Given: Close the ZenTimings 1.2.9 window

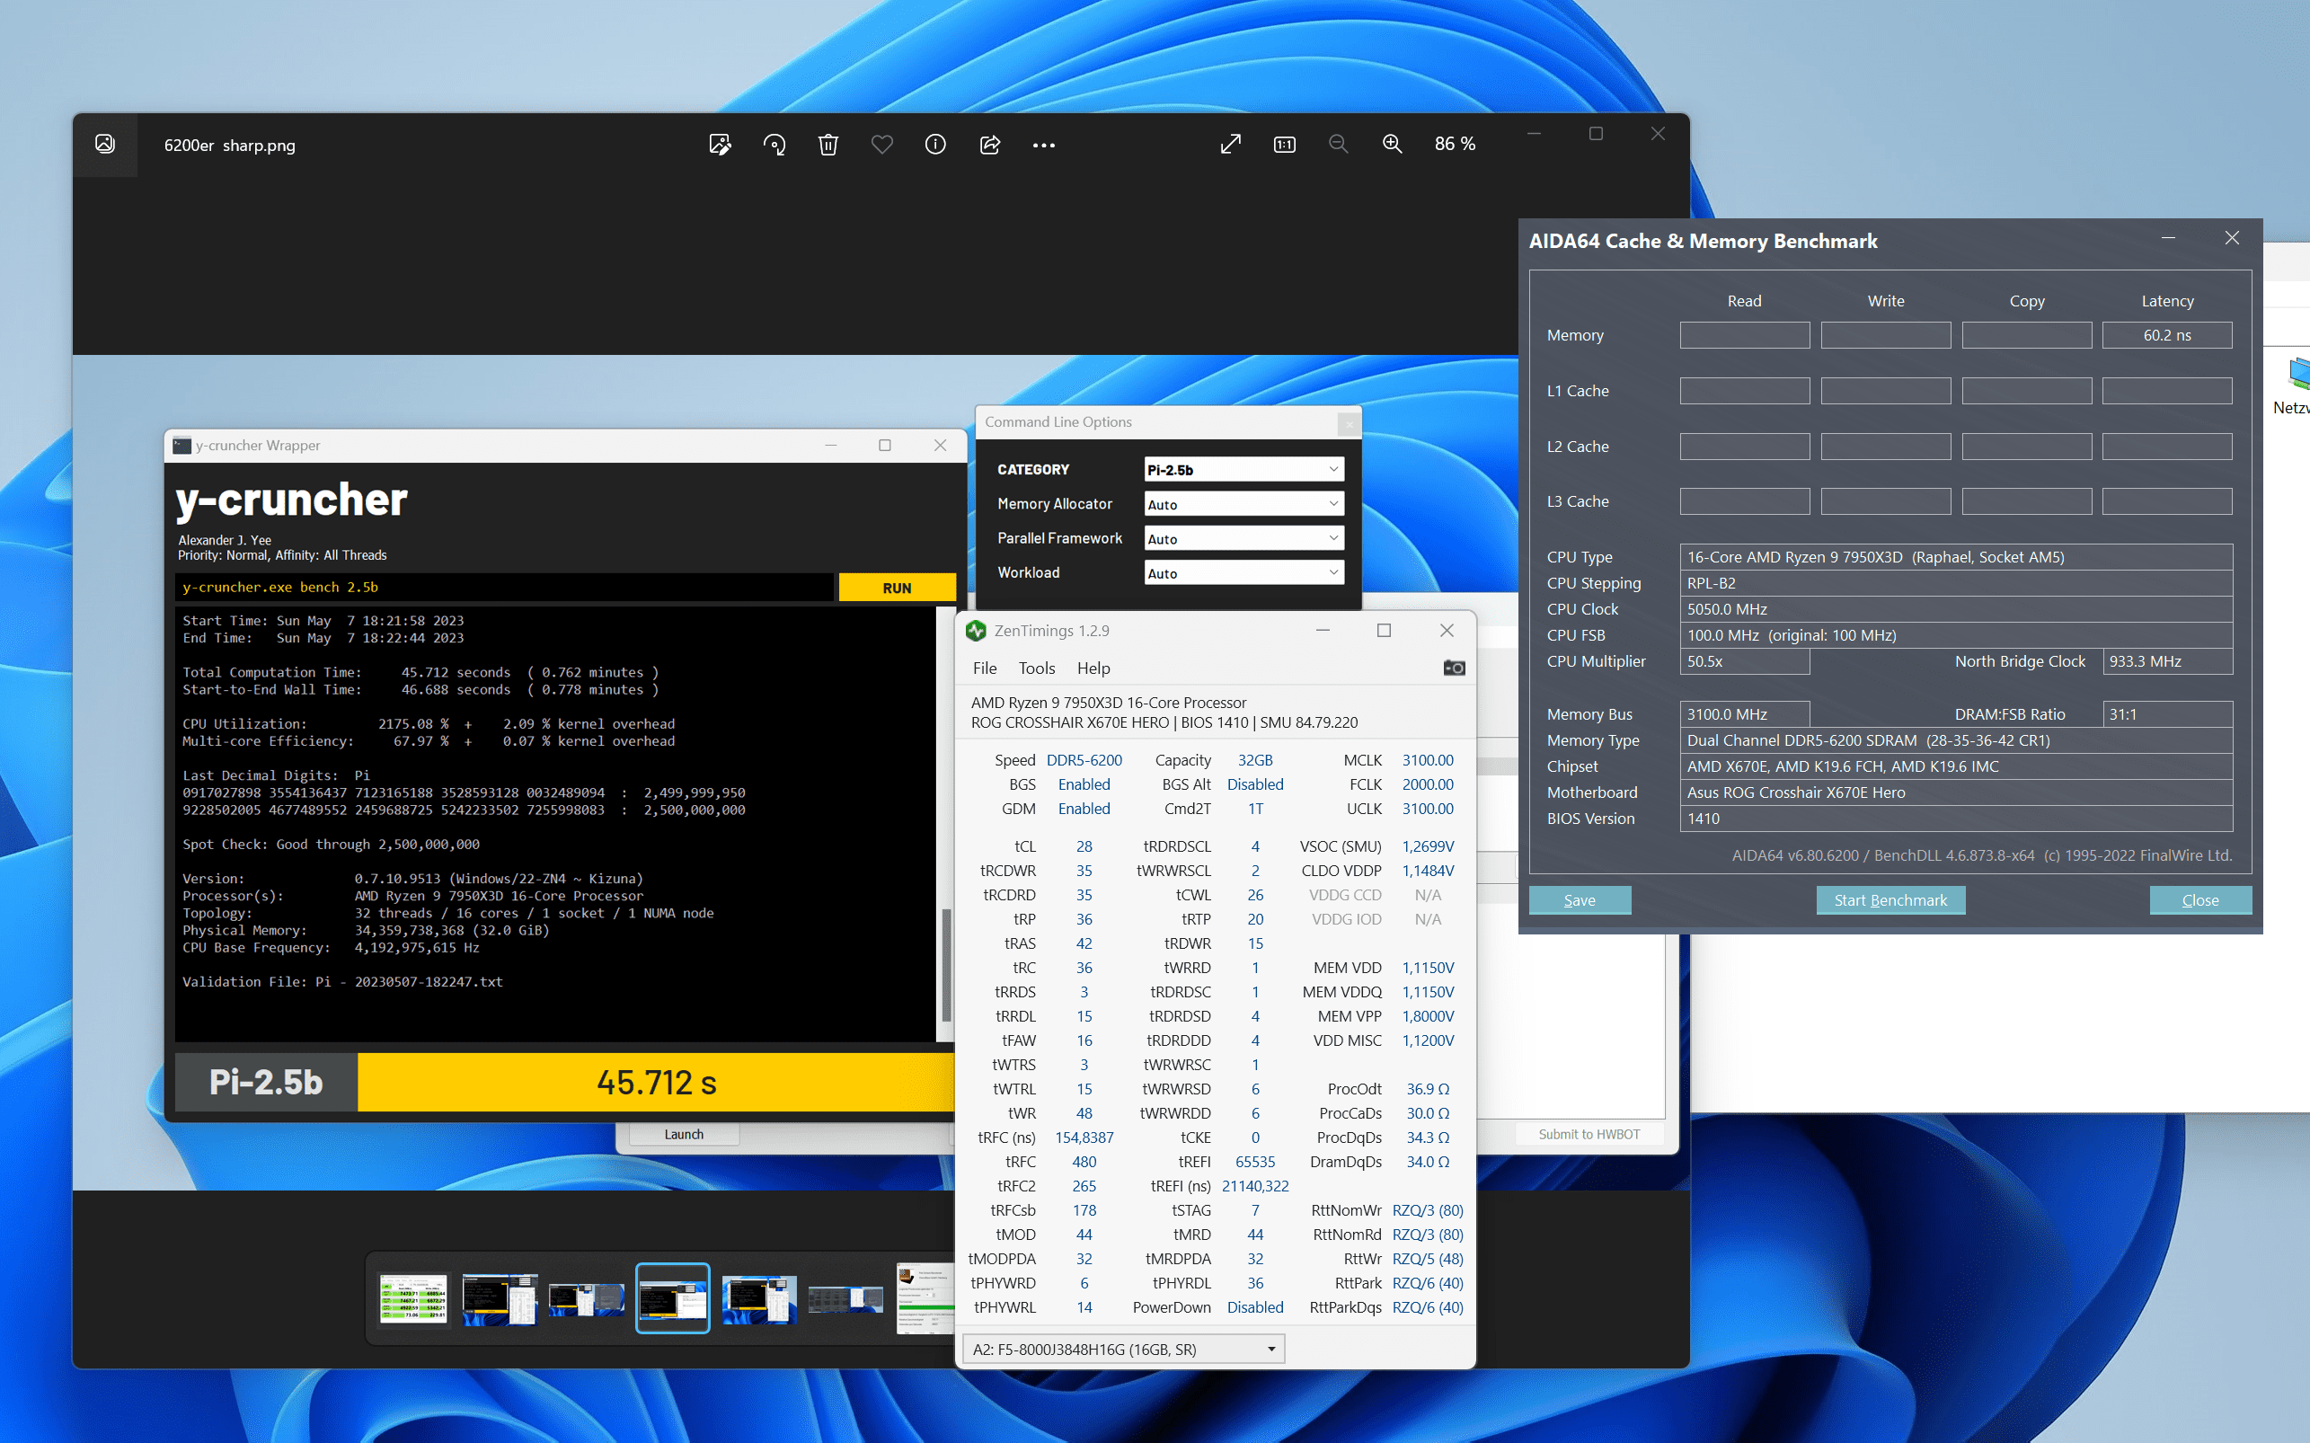Looking at the screenshot, I should click(1447, 630).
